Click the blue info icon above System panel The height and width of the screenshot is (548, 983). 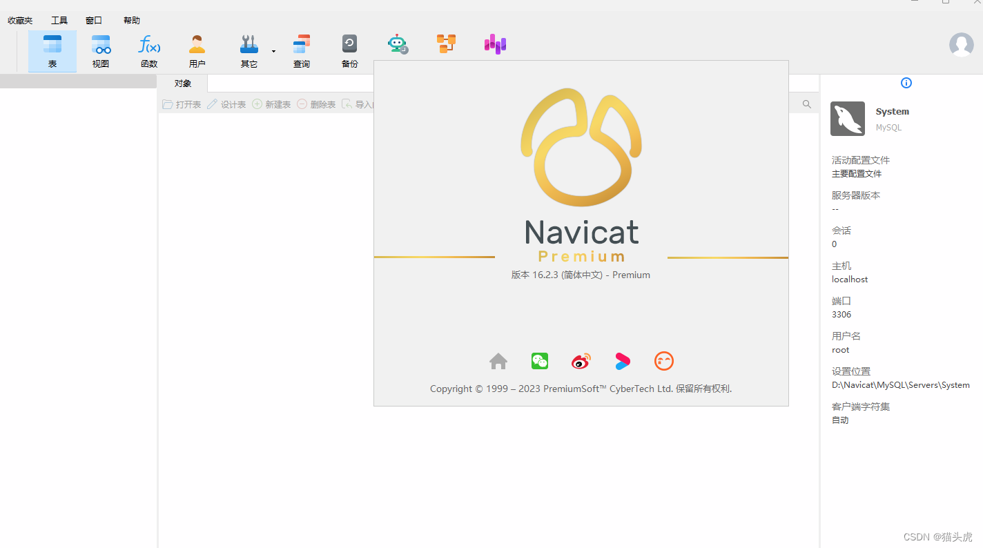point(906,82)
